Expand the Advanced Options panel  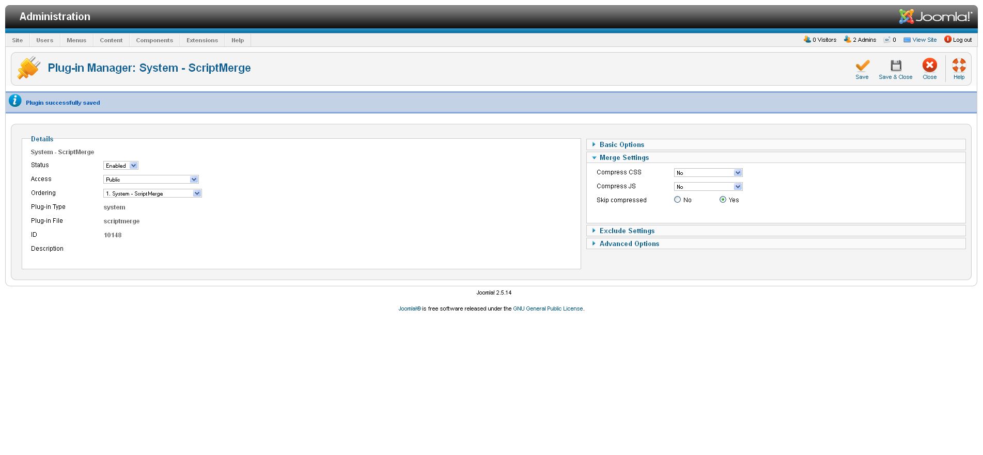(x=629, y=244)
